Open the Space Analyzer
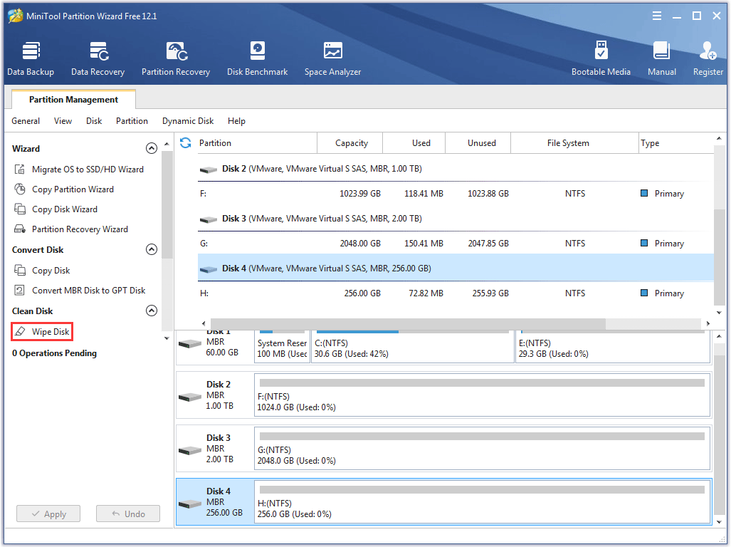Image resolution: width=731 pixels, height=547 pixels. click(x=332, y=58)
